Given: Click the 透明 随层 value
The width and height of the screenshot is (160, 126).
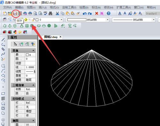Looking at the screenshot, I should click(30, 80).
